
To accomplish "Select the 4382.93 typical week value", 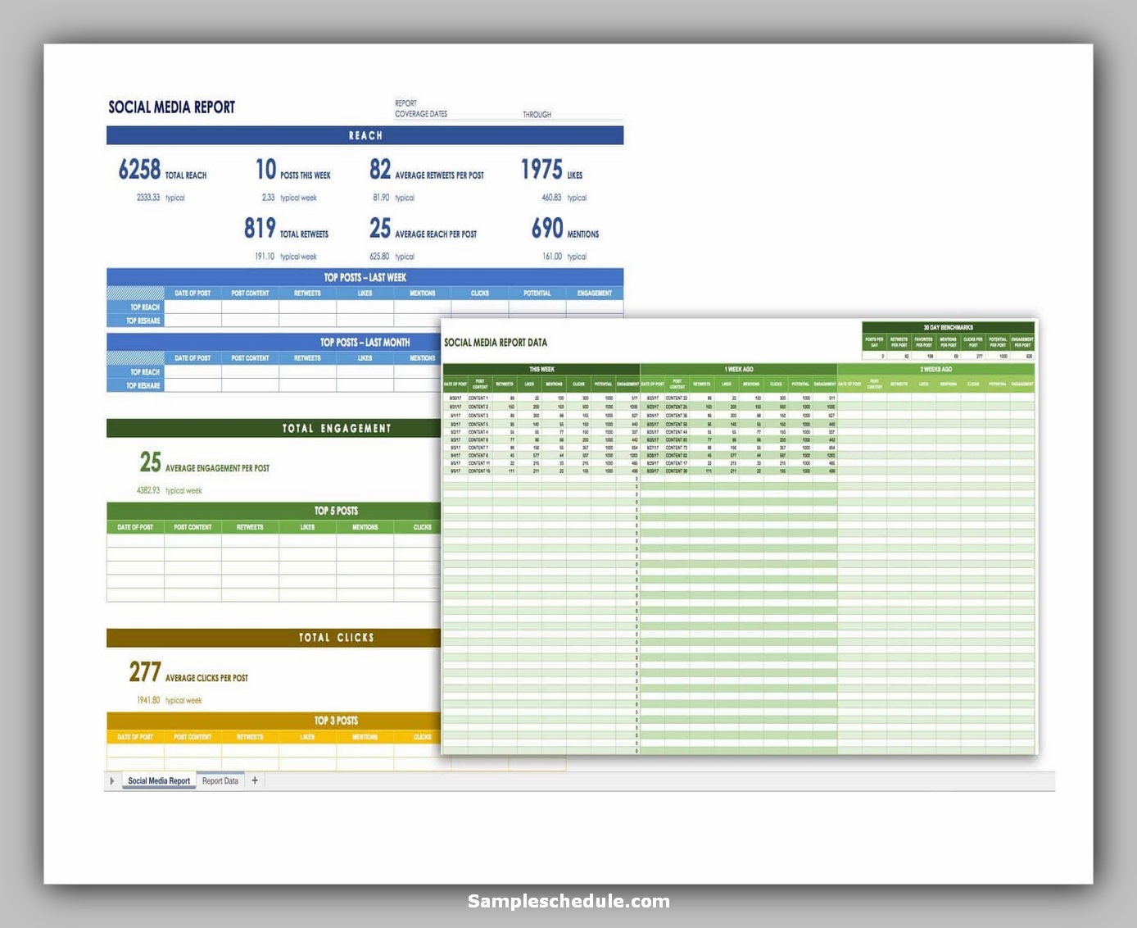I will (148, 490).
